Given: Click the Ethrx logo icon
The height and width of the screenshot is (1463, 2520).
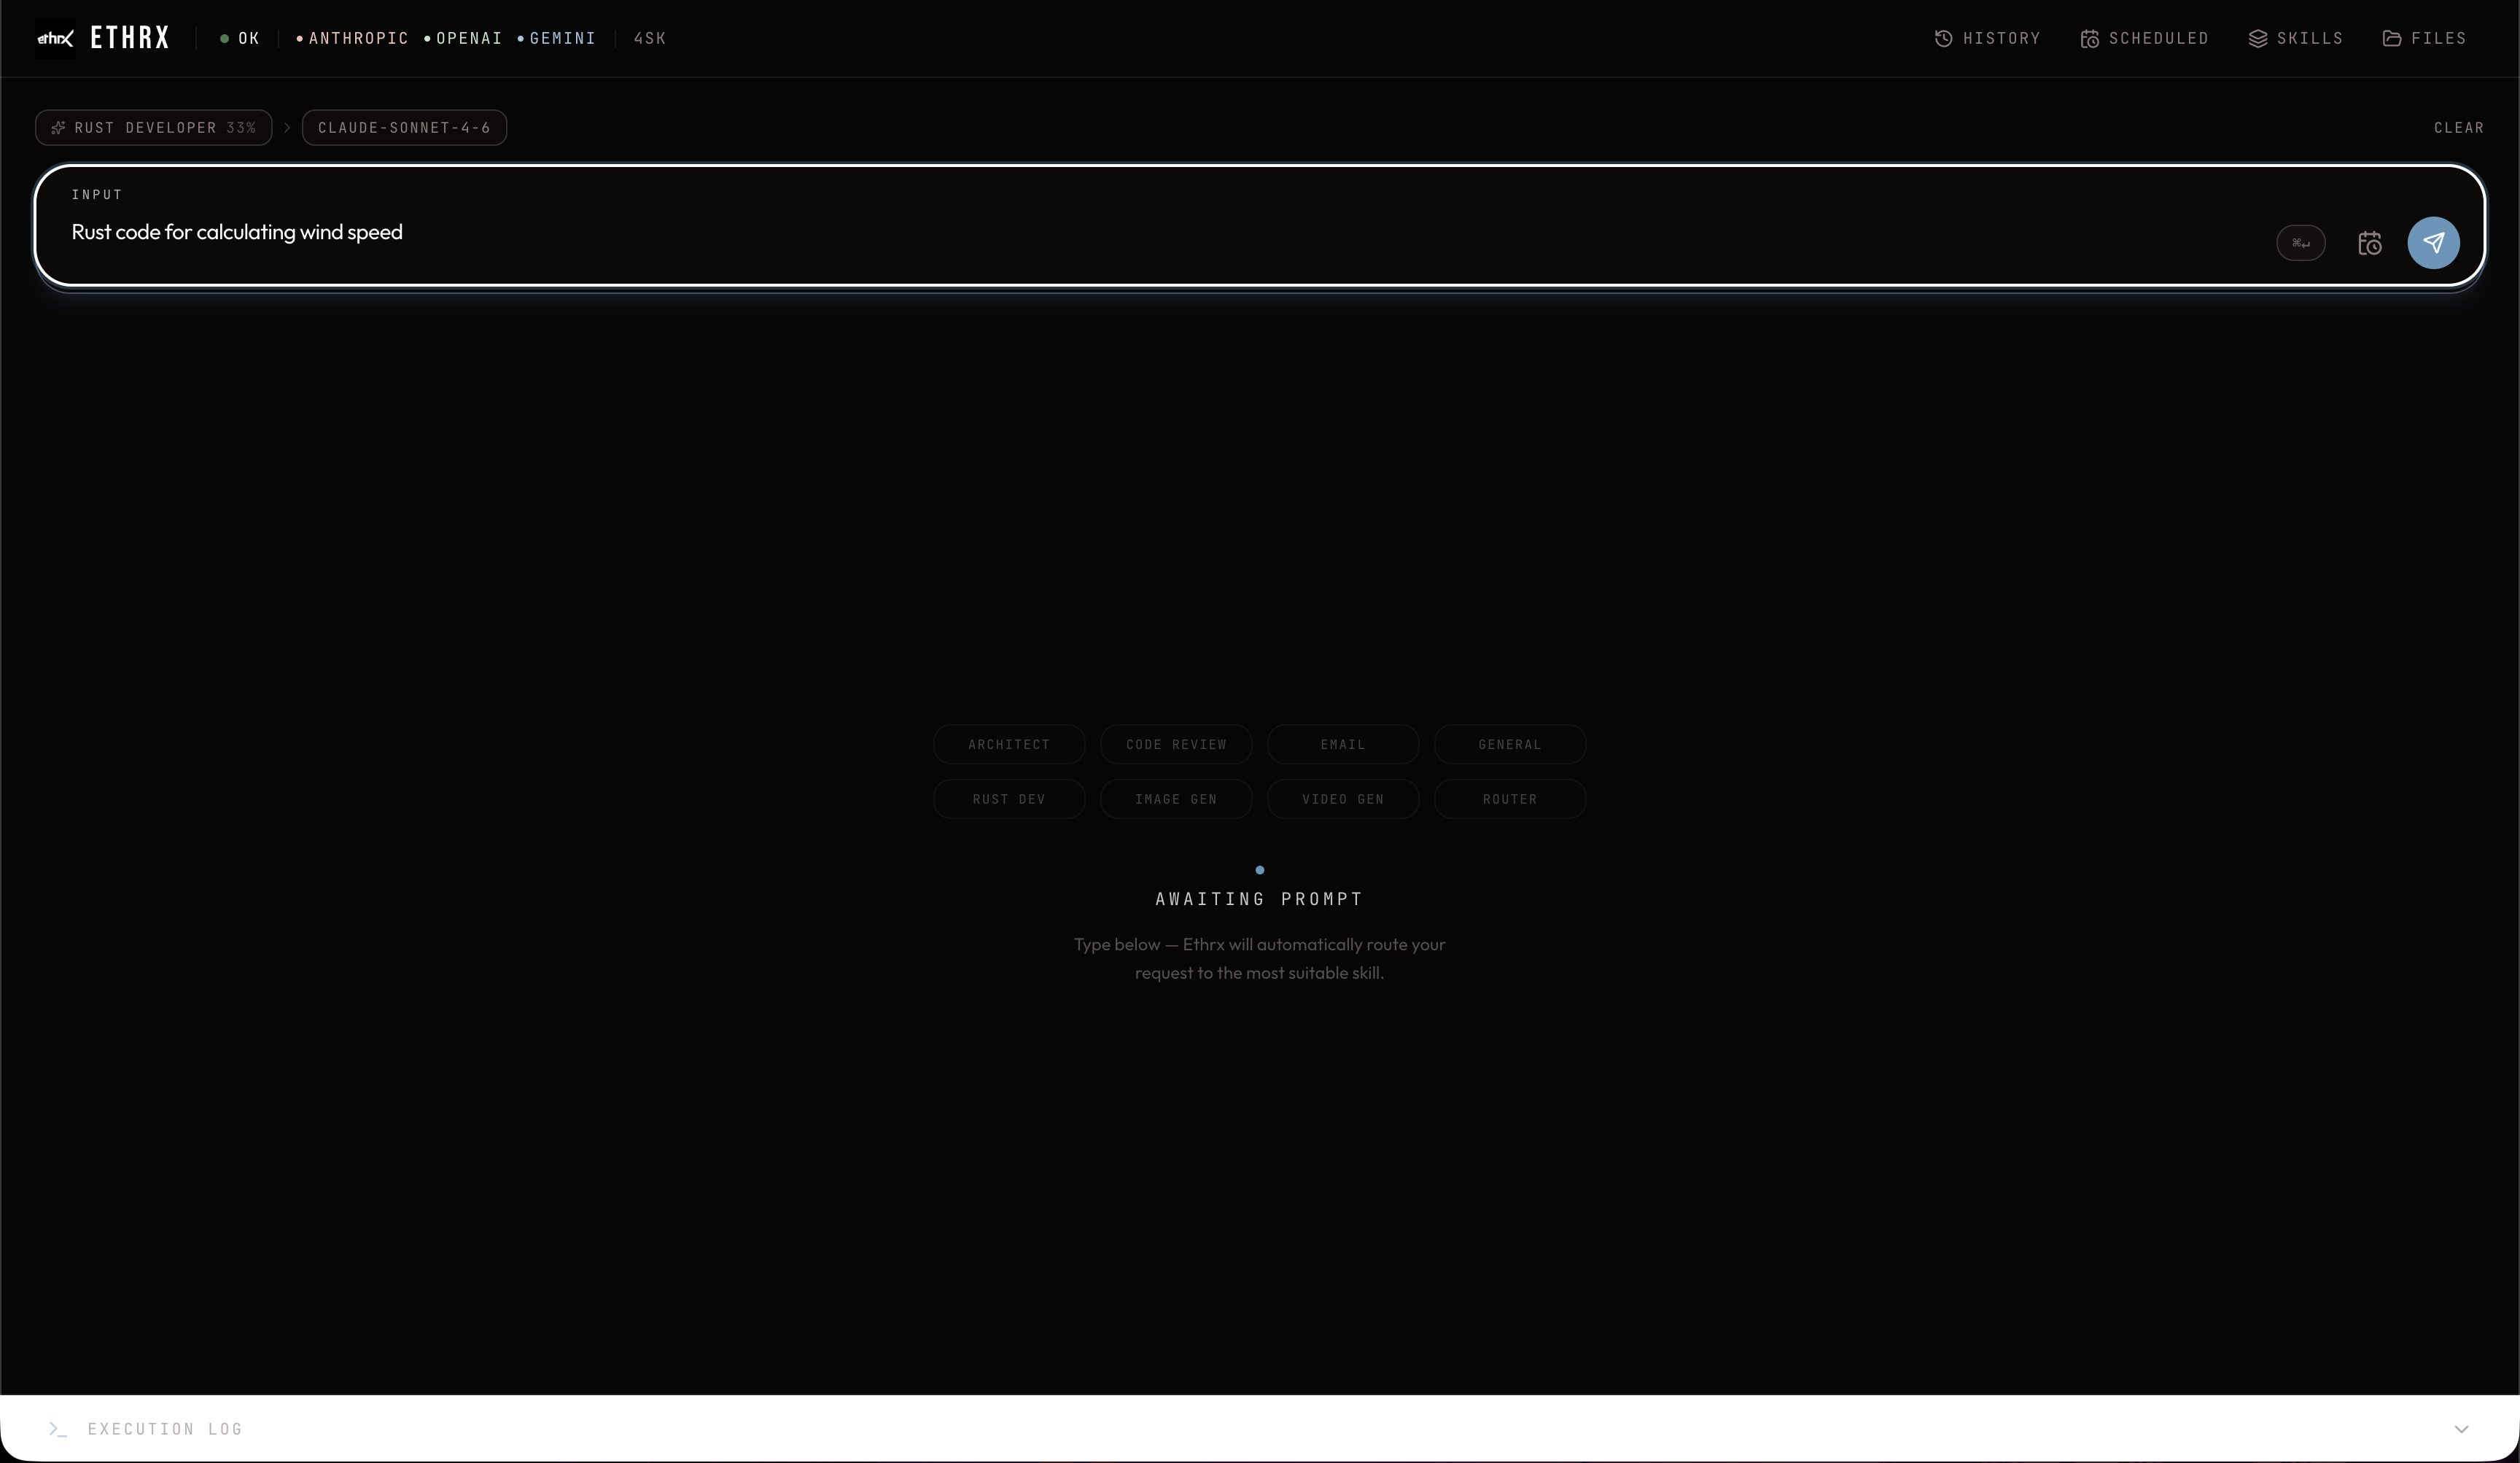Looking at the screenshot, I should coord(55,38).
